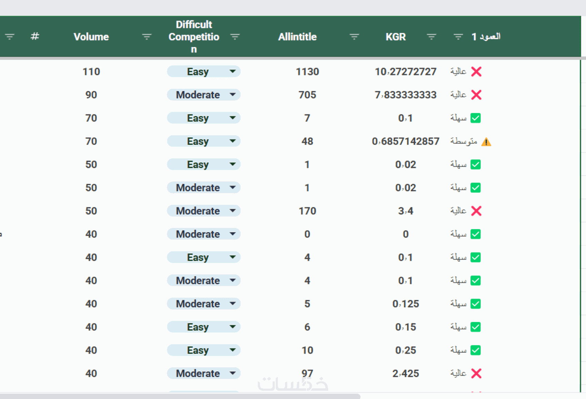
Task: Open the Easy dropdown in the 110 volume row
Action: tap(233, 72)
